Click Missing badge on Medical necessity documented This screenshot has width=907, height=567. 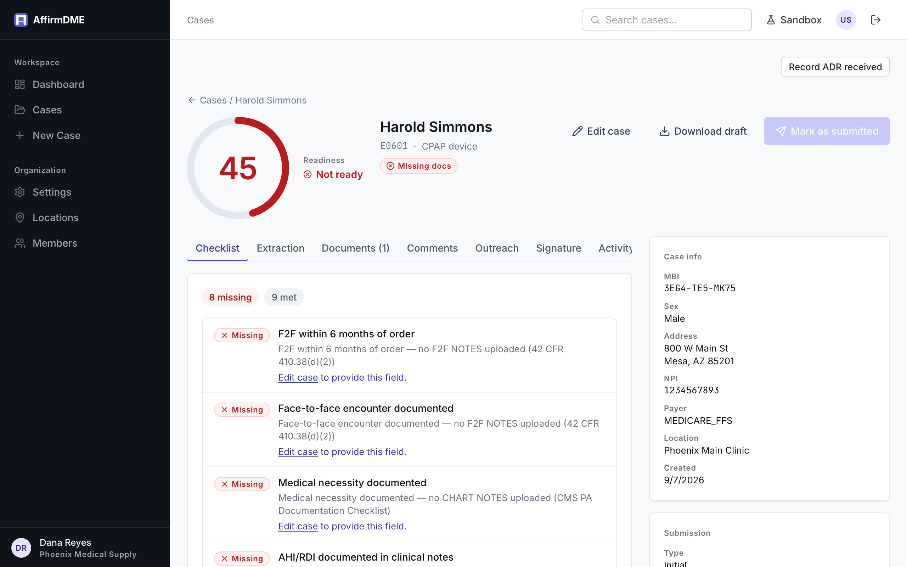pyautogui.click(x=242, y=484)
